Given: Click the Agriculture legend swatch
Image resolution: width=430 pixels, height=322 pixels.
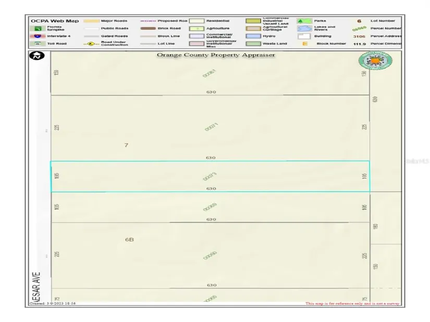Looking at the screenshot, I should [196, 28].
